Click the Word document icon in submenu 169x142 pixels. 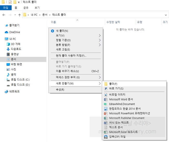[106, 99]
